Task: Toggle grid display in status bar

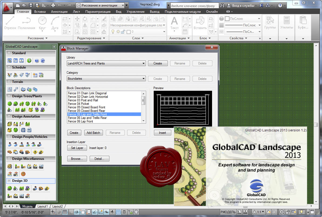Action: (x=65, y=212)
